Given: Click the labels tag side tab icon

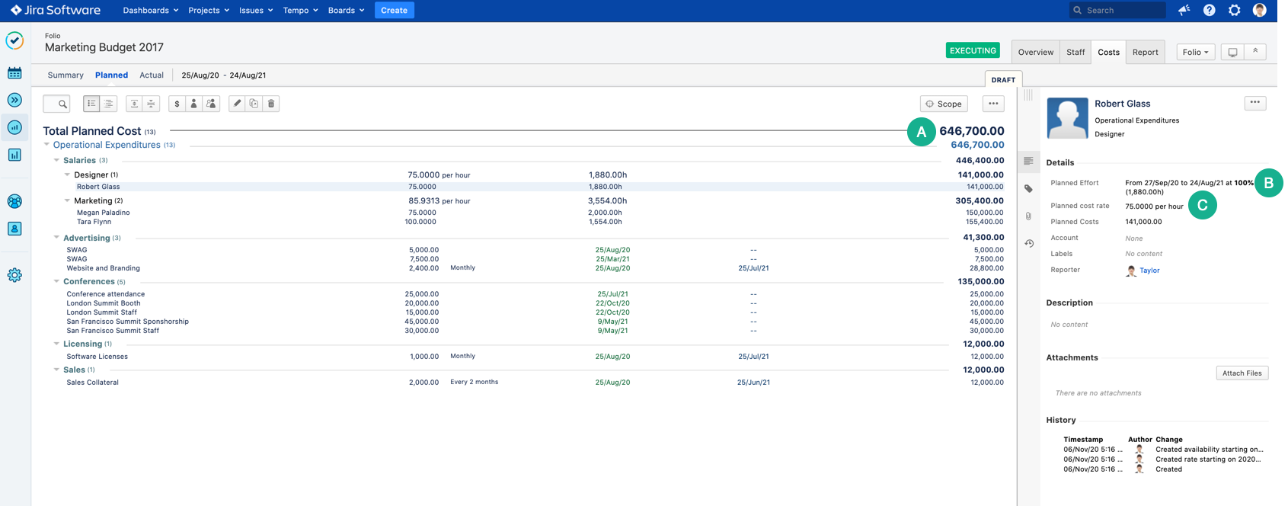Looking at the screenshot, I should point(1028,189).
